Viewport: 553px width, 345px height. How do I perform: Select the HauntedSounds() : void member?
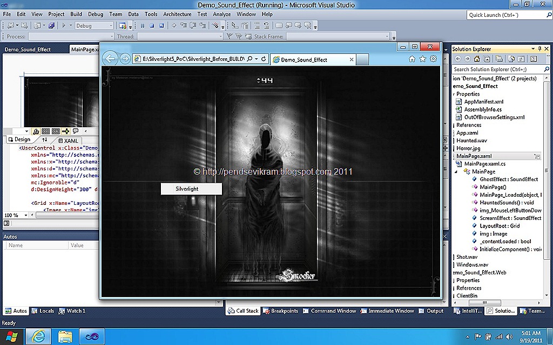pos(507,203)
